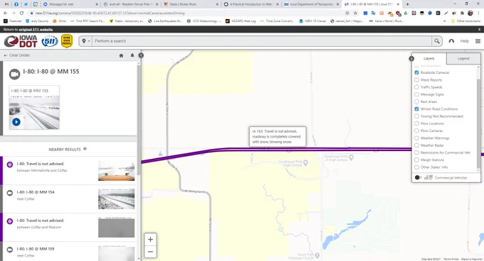Click Southeast Polk Jr High School marker
This screenshot has height=261, width=484.
351,157
